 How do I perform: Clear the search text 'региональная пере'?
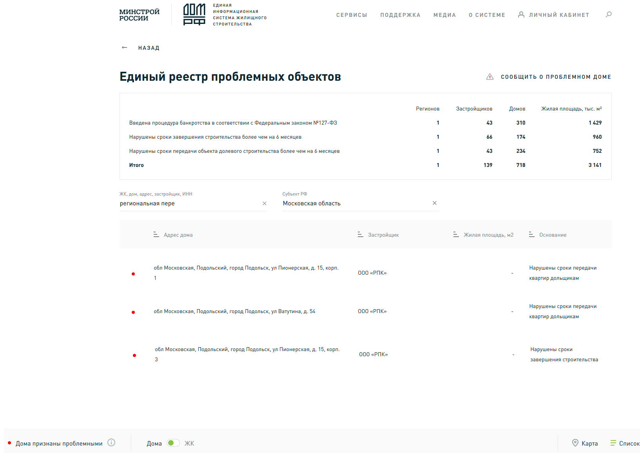(x=265, y=203)
